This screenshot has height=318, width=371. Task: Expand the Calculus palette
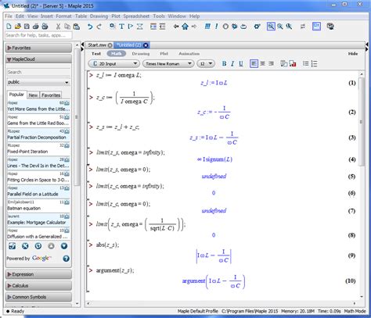[38, 286]
